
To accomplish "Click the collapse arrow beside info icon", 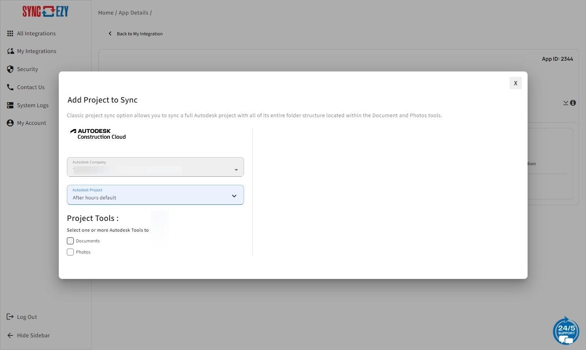I will [566, 103].
